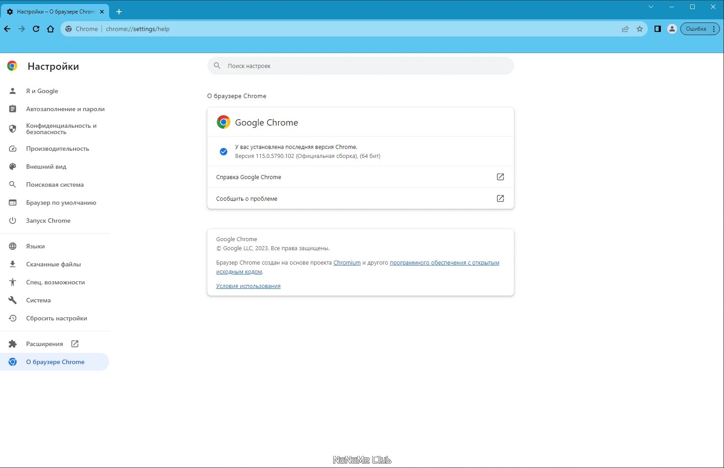This screenshot has width=724, height=468.
Task: Click the Google Chrome logo in about card
Action: 224,122
